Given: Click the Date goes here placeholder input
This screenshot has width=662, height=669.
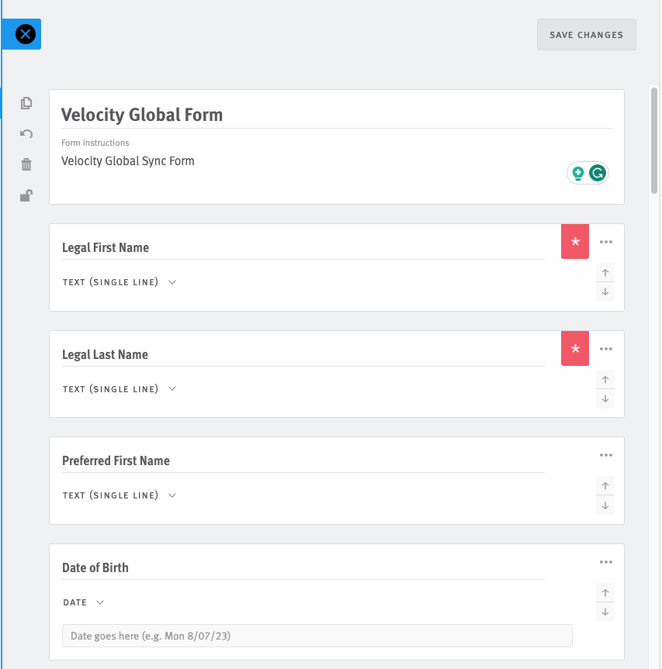Looking at the screenshot, I should (317, 636).
